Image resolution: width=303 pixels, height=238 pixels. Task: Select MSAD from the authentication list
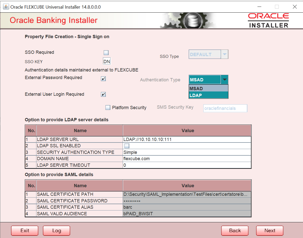208,88
